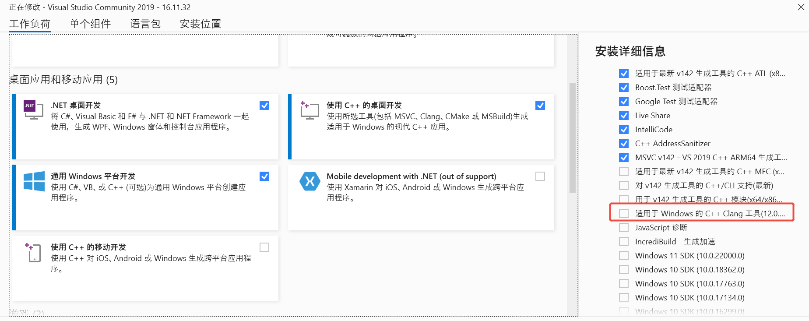Uncheck Google Test 测试适配器 checkbox

624,102
